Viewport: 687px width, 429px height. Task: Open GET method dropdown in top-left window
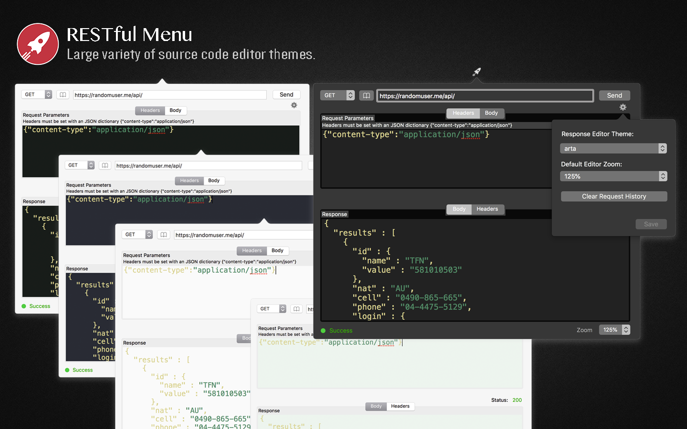point(37,94)
